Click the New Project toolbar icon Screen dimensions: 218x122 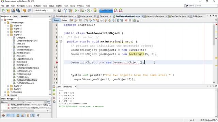[x=8, y=11]
